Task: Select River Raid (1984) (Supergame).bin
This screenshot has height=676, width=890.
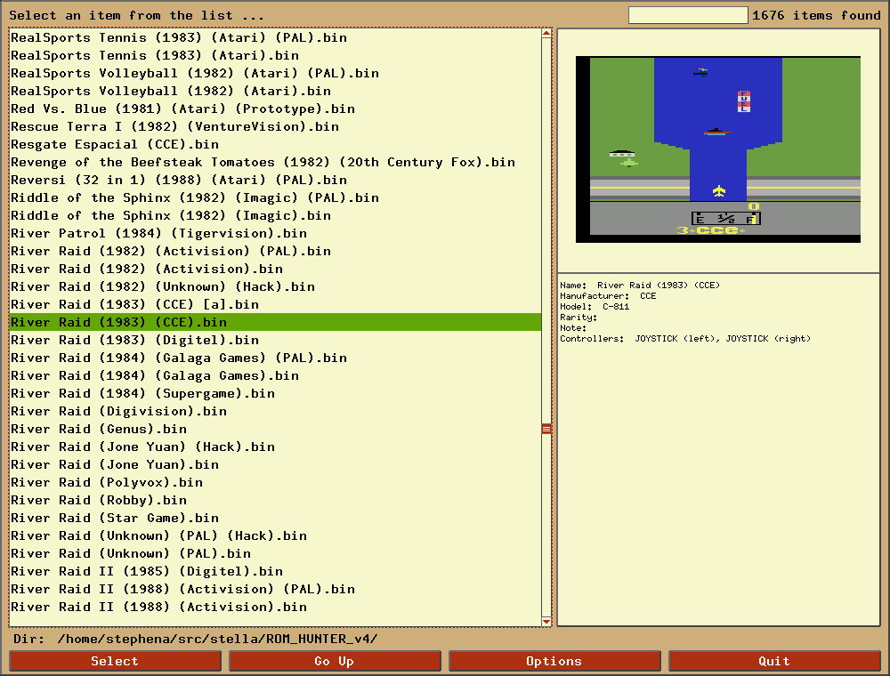Action: click(x=142, y=393)
